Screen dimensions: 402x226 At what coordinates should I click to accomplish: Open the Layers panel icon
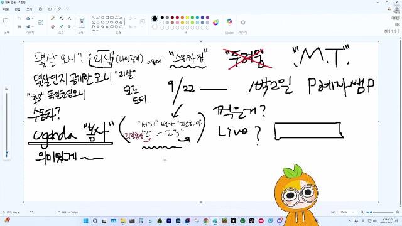pos(243,23)
